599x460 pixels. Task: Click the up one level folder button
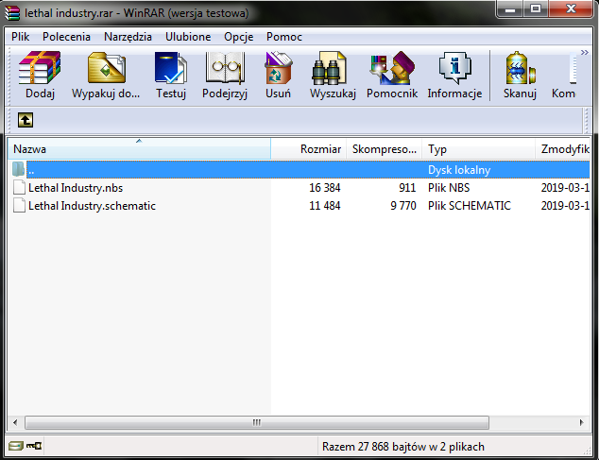point(25,120)
